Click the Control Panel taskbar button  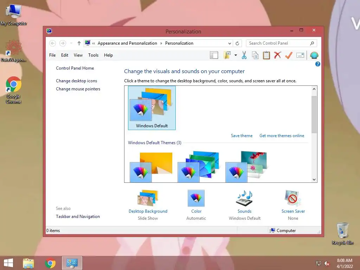(x=72, y=263)
